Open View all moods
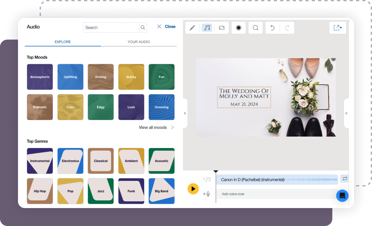The height and width of the screenshot is (226, 372). [x=153, y=127]
